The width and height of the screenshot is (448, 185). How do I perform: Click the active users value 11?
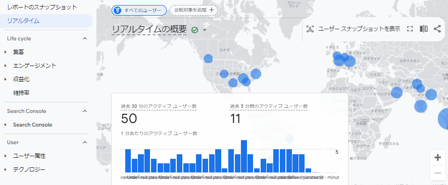click(x=235, y=118)
